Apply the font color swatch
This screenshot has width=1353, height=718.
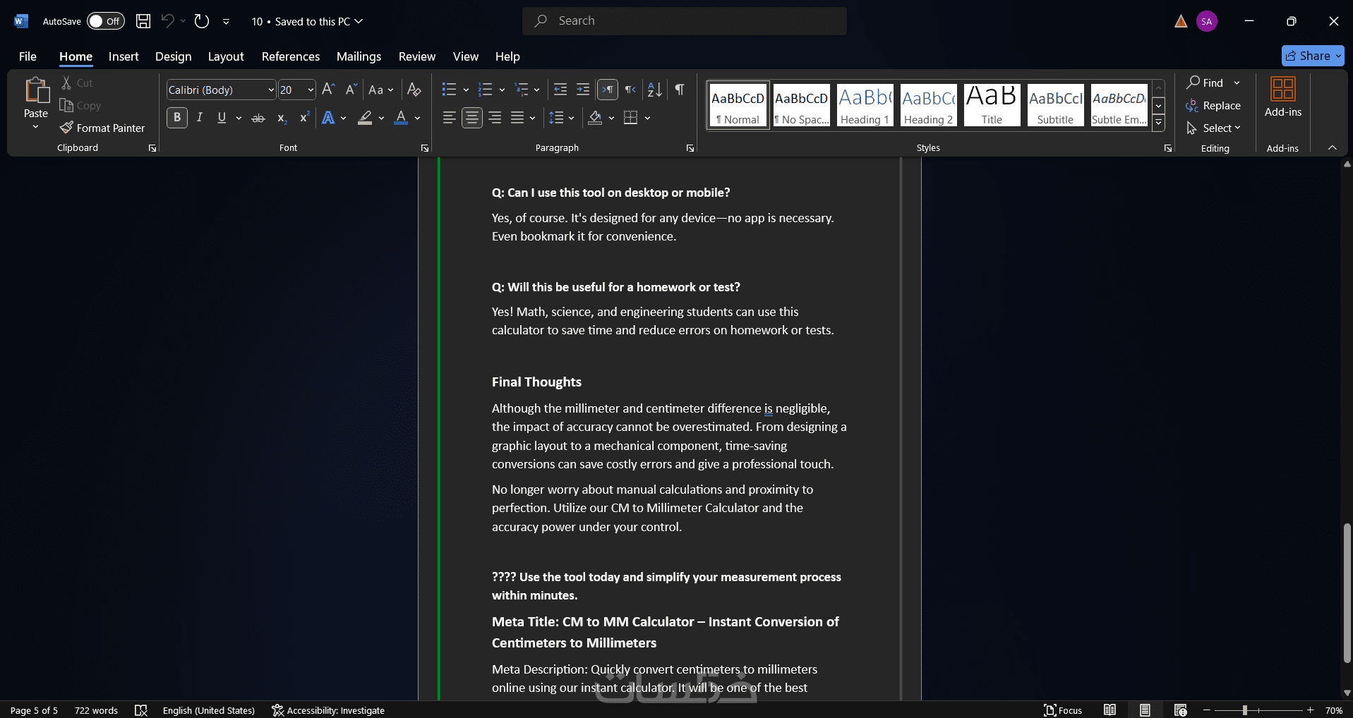401,118
